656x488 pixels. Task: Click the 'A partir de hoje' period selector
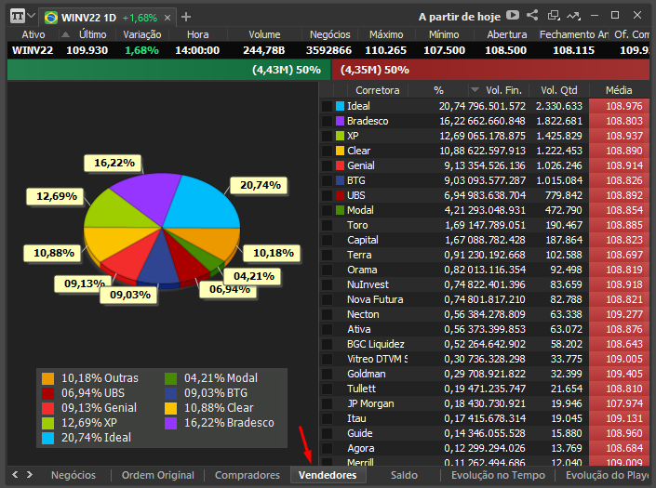pyautogui.click(x=460, y=17)
